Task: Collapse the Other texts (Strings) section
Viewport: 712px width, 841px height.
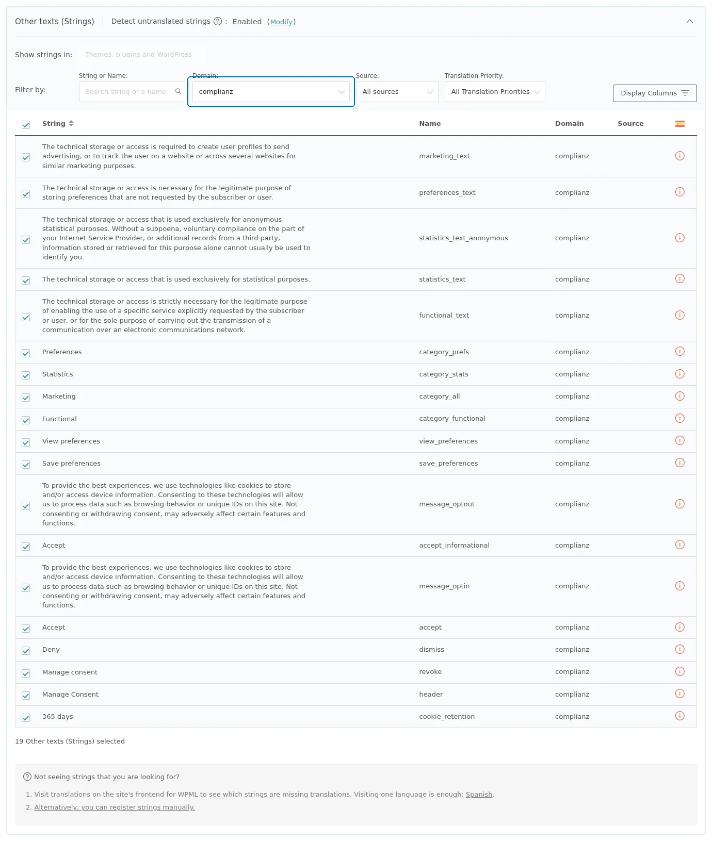Action: tap(690, 21)
